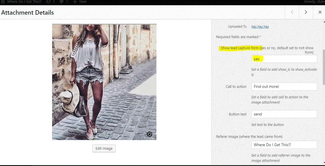Open the Howdy user account menu
Image resolution: width=325 pixels, height=166 pixels.
315,2
